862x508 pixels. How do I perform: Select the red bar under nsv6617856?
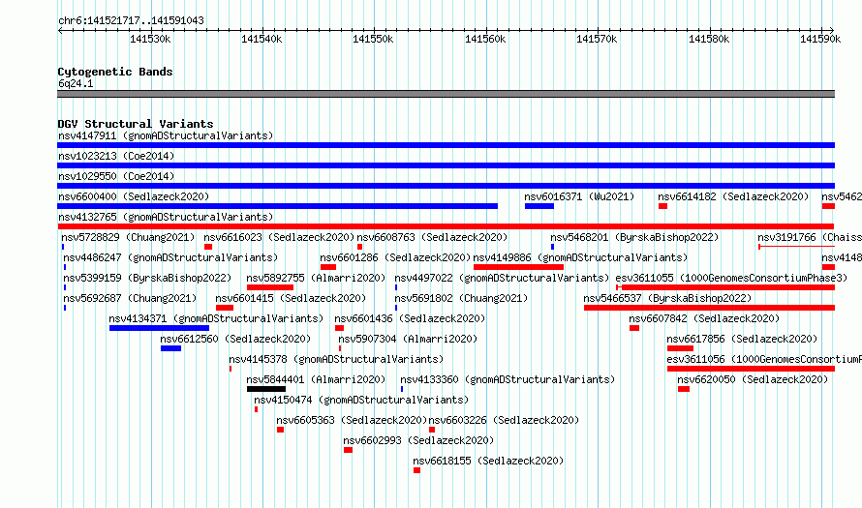point(680,348)
